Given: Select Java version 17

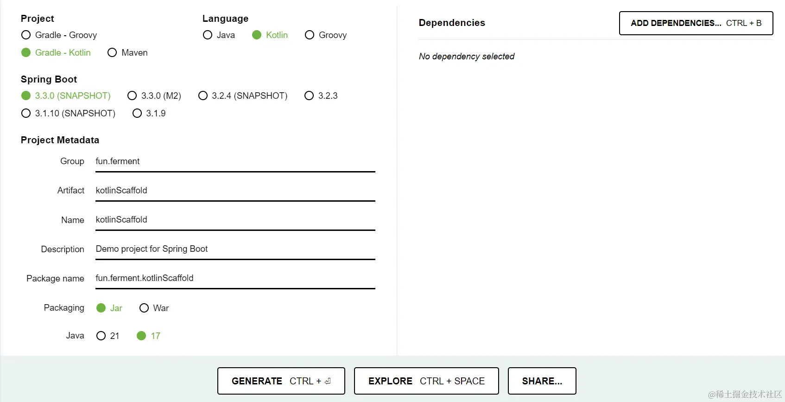Looking at the screenshot, I should 149,336.
